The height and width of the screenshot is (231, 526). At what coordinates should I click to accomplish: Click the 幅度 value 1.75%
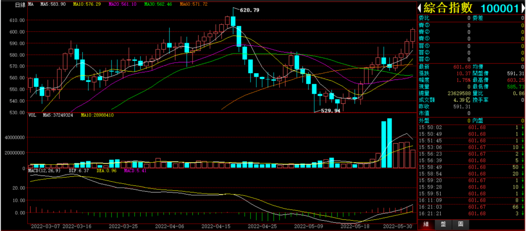(464, 80)
